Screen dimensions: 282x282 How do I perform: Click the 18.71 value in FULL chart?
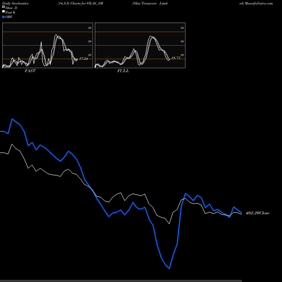pos(176,58)
